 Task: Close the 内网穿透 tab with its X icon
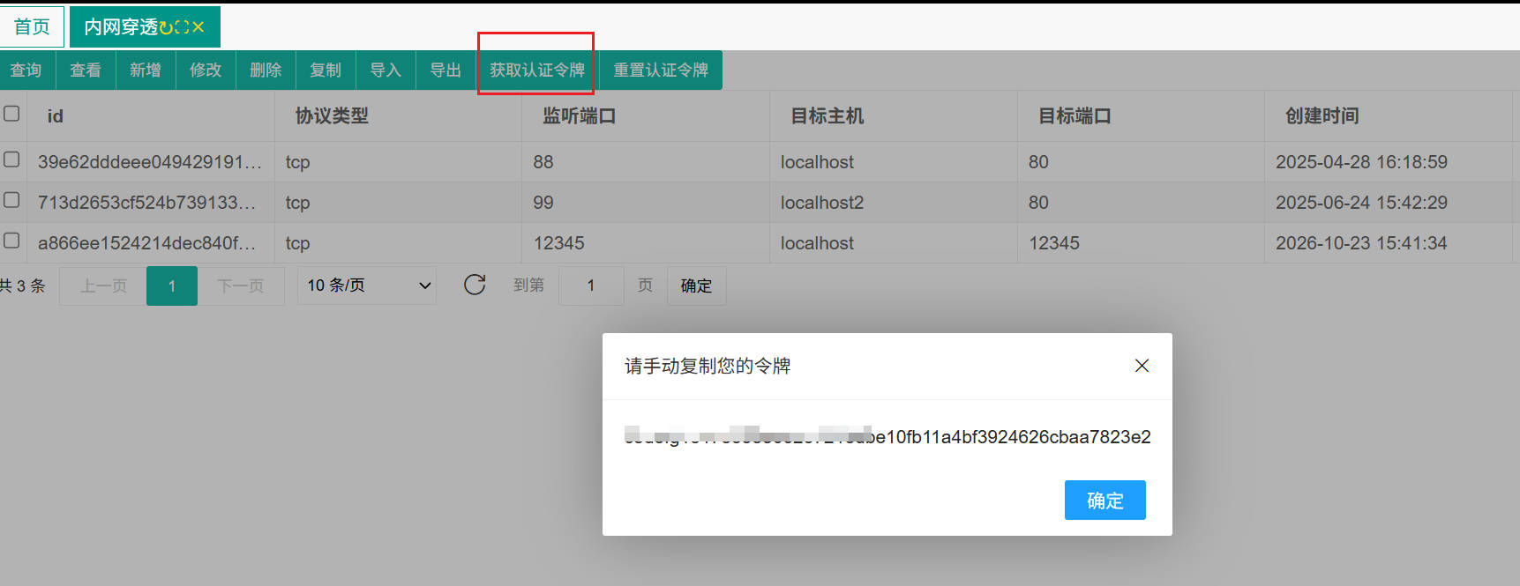[198, 27]
